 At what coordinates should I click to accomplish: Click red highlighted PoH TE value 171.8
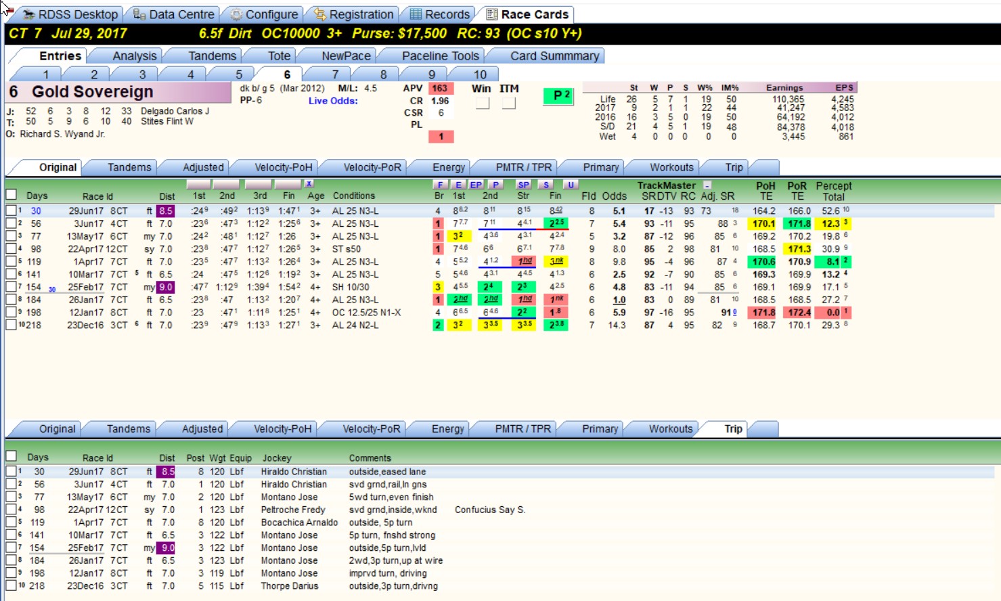pos(763,312)
